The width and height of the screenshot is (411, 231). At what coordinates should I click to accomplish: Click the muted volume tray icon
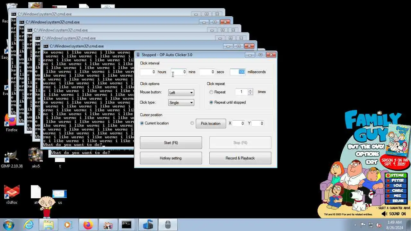point(379,225)
